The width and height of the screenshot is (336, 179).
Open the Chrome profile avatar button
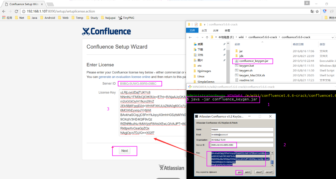pos(307,3)
